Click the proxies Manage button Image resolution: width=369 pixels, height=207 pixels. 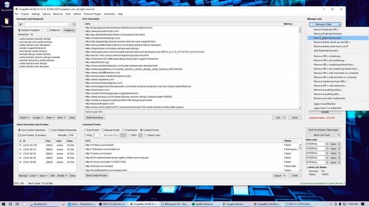click(23, 175)
